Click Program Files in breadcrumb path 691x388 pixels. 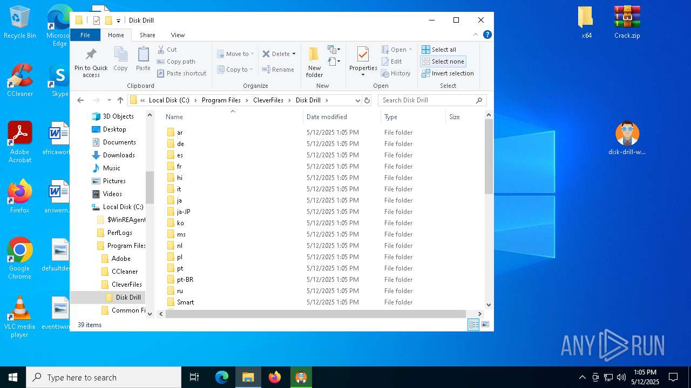(x=221, y=100)
